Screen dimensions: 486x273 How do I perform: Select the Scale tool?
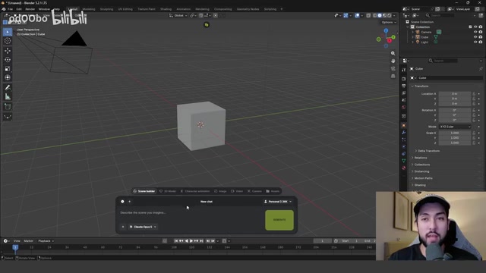pyautogui.click(x=8, y=69)
